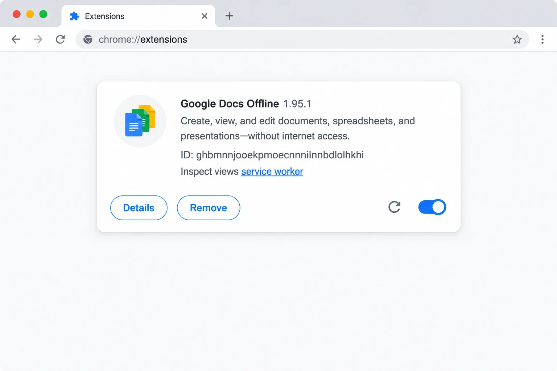The width and height of the screenshot is (557, 371).
Task: Remove the Google Docs Offline extension
Action: (x=209, y=208)
